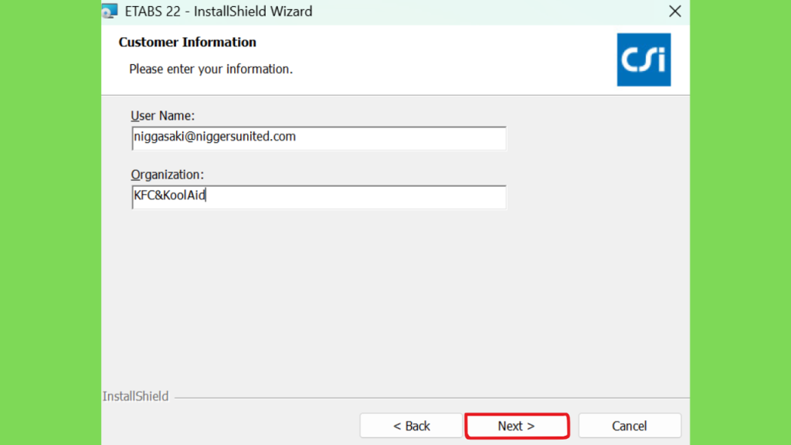791x445 pixels.
Task: Click the CSI logo icon
Action: tap(643, 59)
